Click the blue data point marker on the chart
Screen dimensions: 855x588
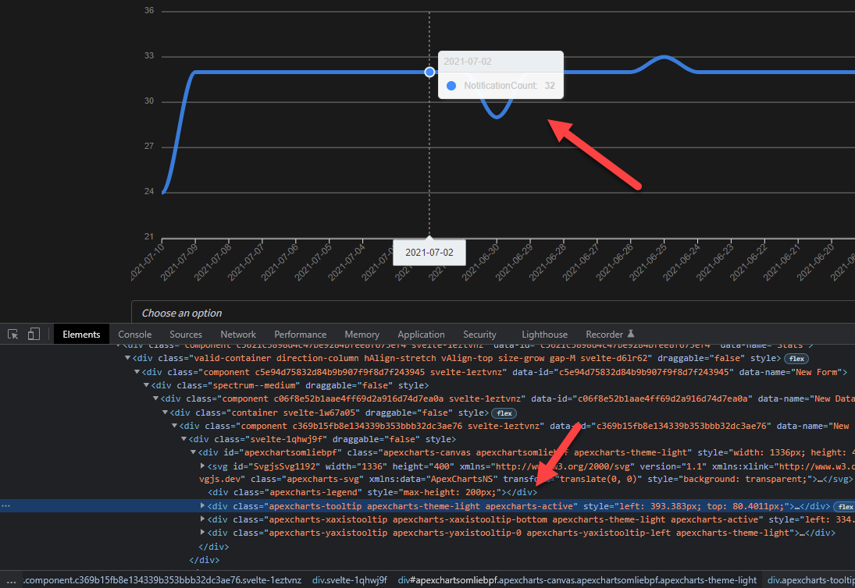429,72
